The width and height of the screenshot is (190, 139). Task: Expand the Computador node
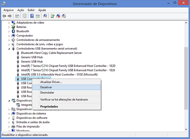(x=9, y=36)
